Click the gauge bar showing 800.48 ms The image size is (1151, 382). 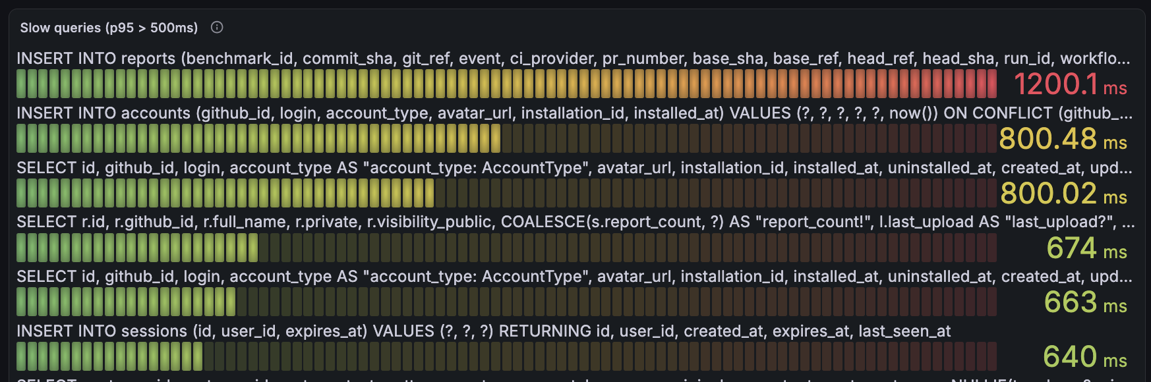(506, 138)
